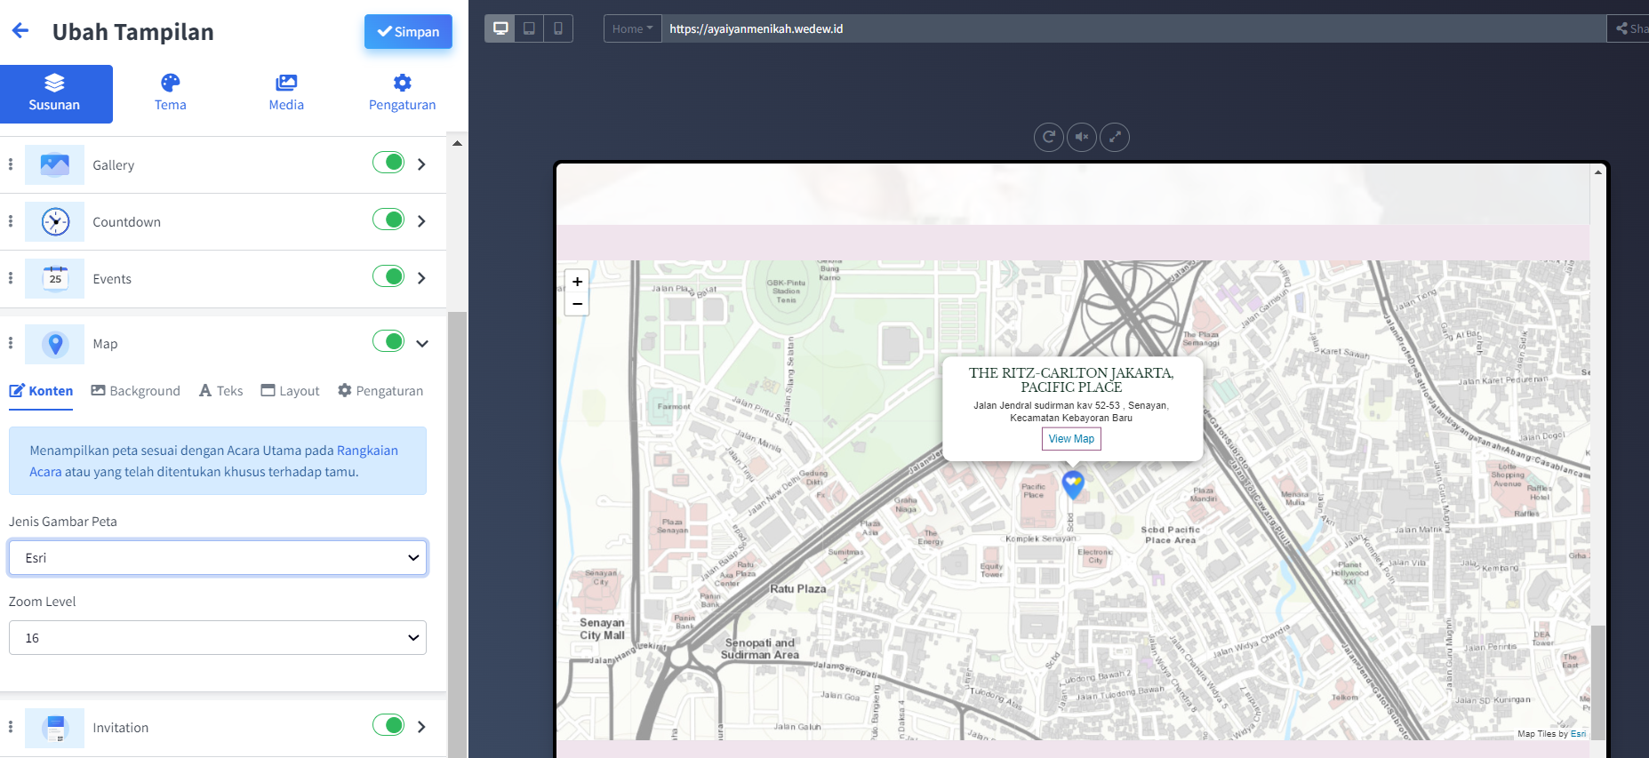The height and width of the screenshot is (758, 1649).
Task: Grab the Gallery row drag handle
Action: 11,164
